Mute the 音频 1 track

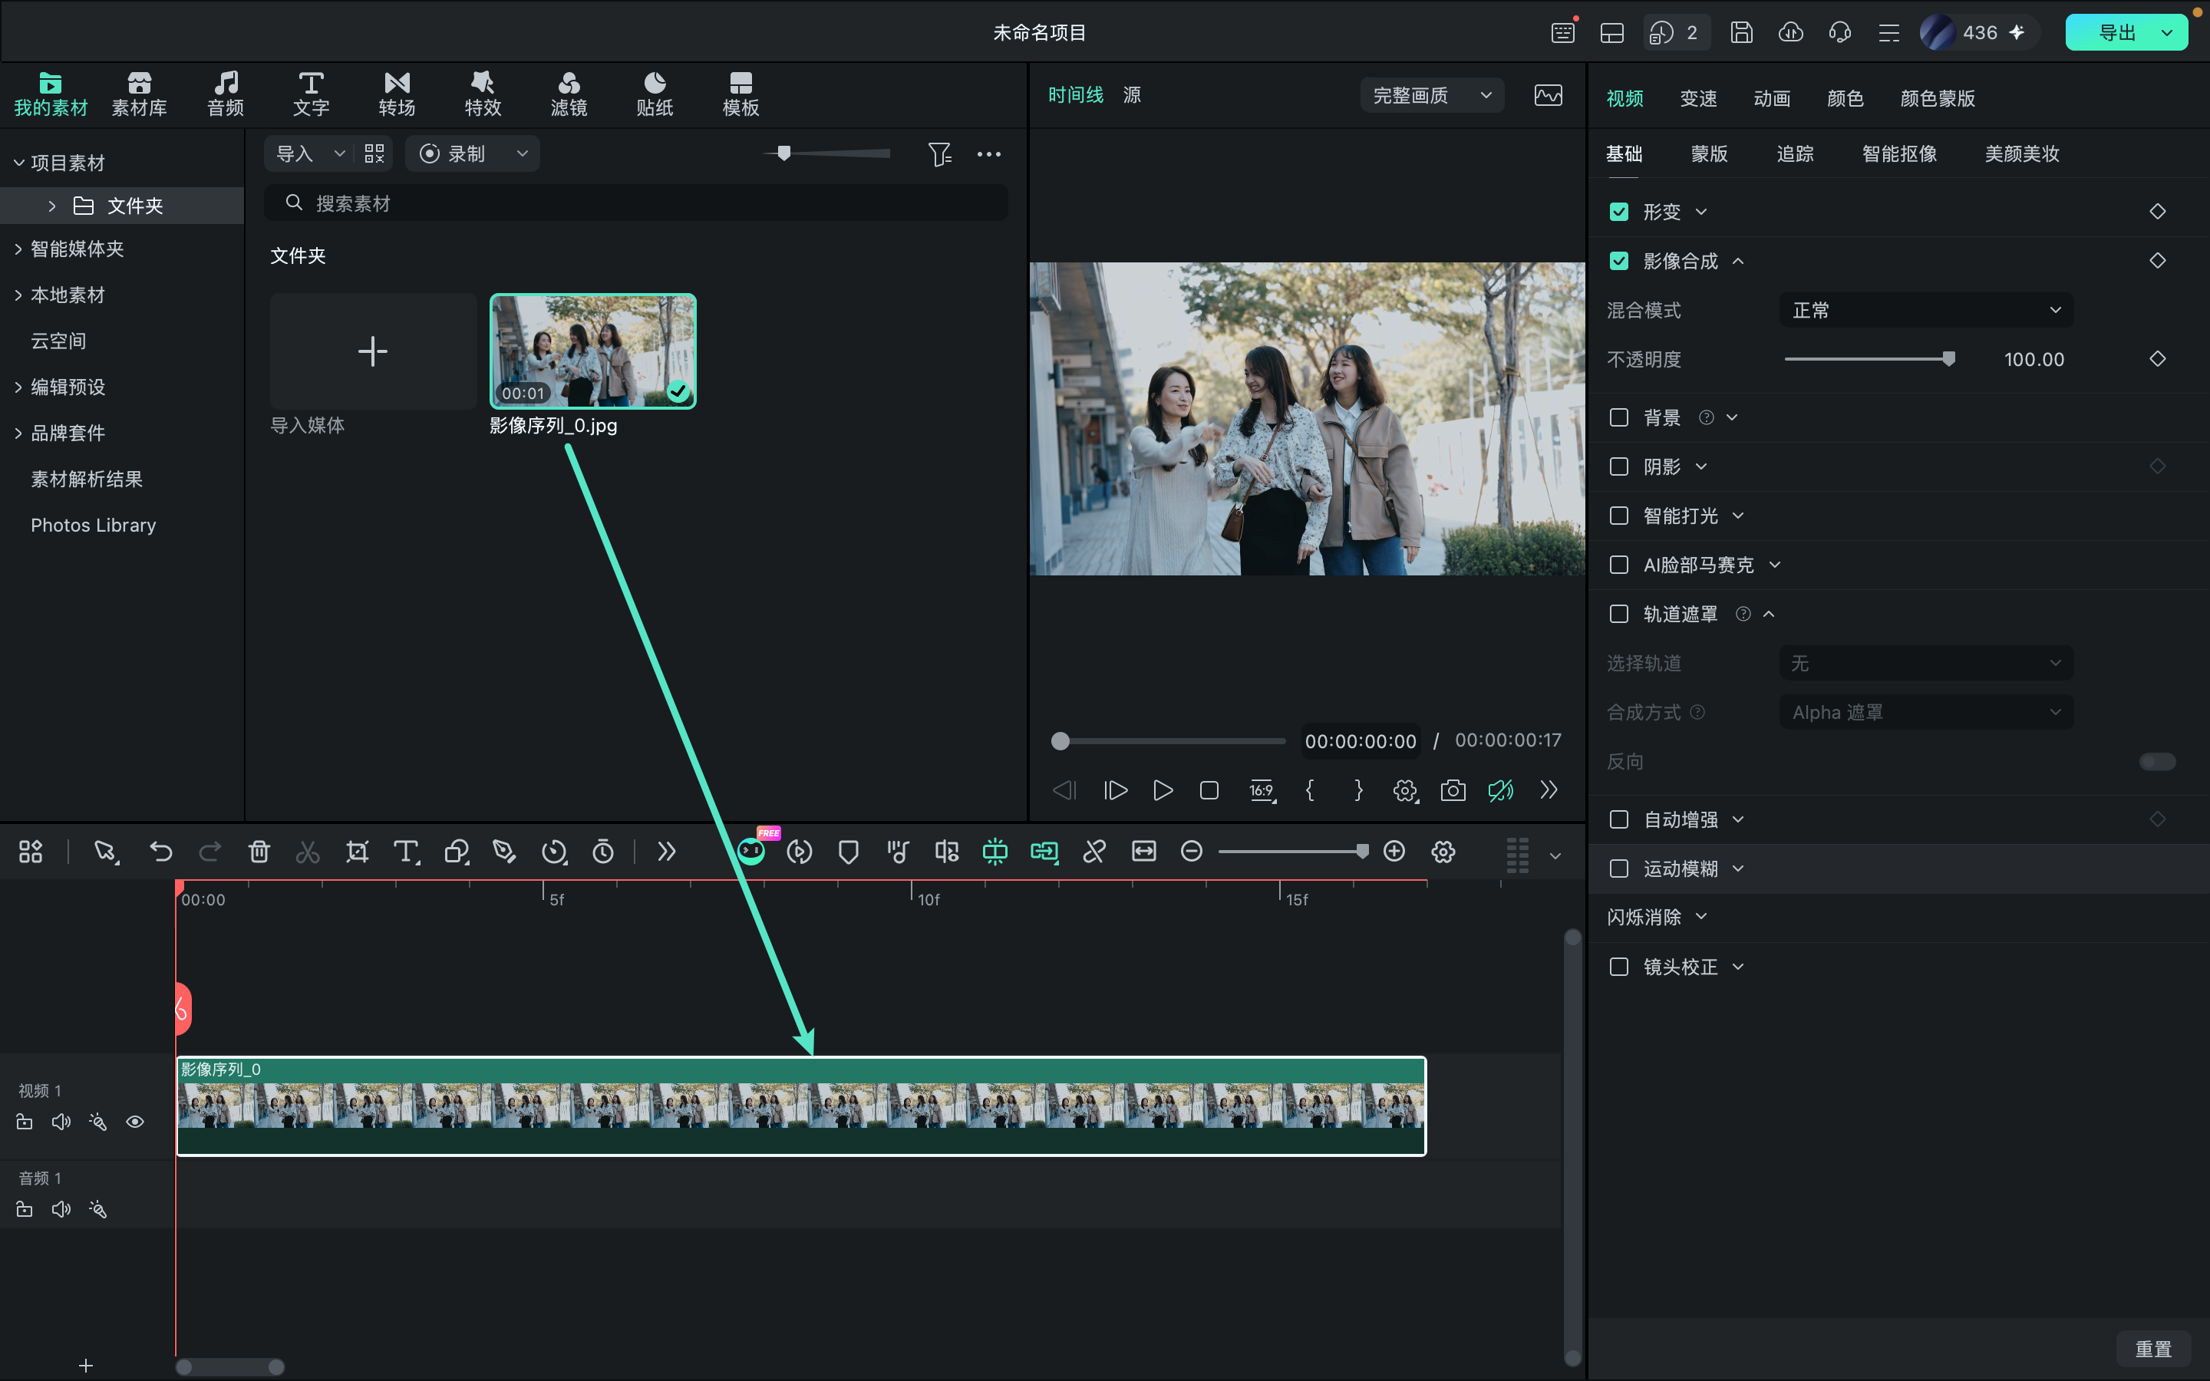click(61, 1209)
